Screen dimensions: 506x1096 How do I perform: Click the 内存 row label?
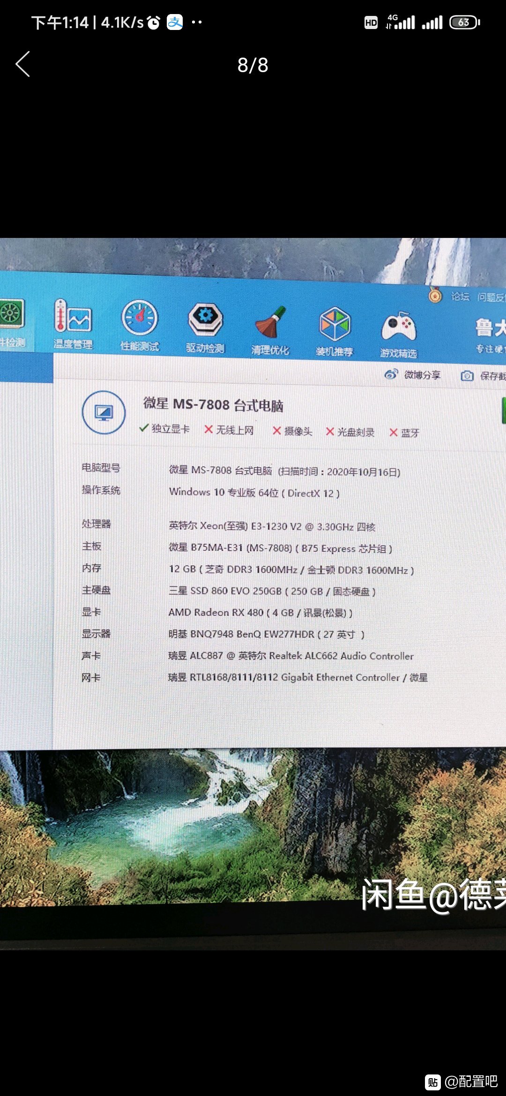[x=91, y=568]
